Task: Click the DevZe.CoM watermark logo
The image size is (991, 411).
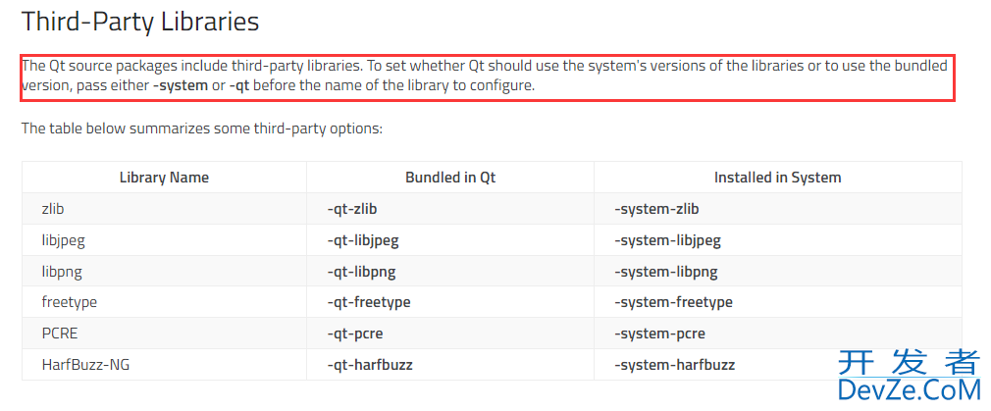Action: (911, 377)
